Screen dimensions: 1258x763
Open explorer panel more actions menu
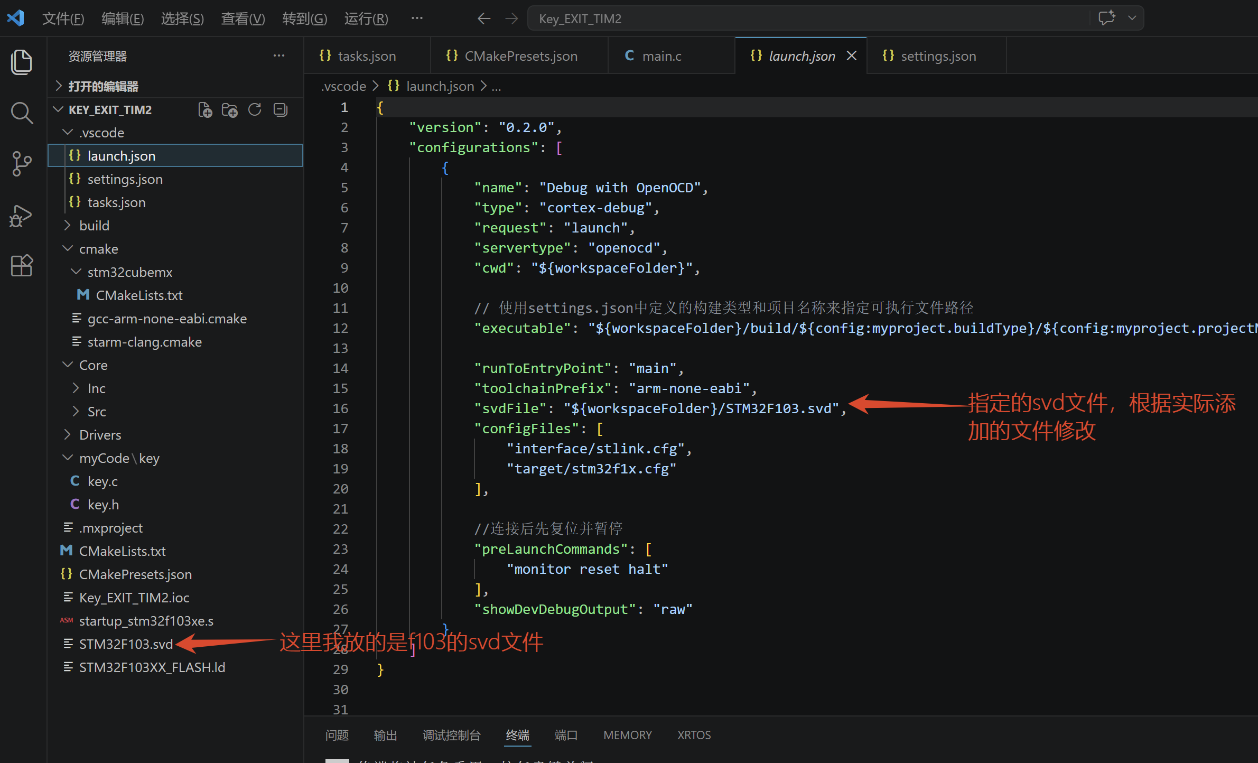click(279, 56)
